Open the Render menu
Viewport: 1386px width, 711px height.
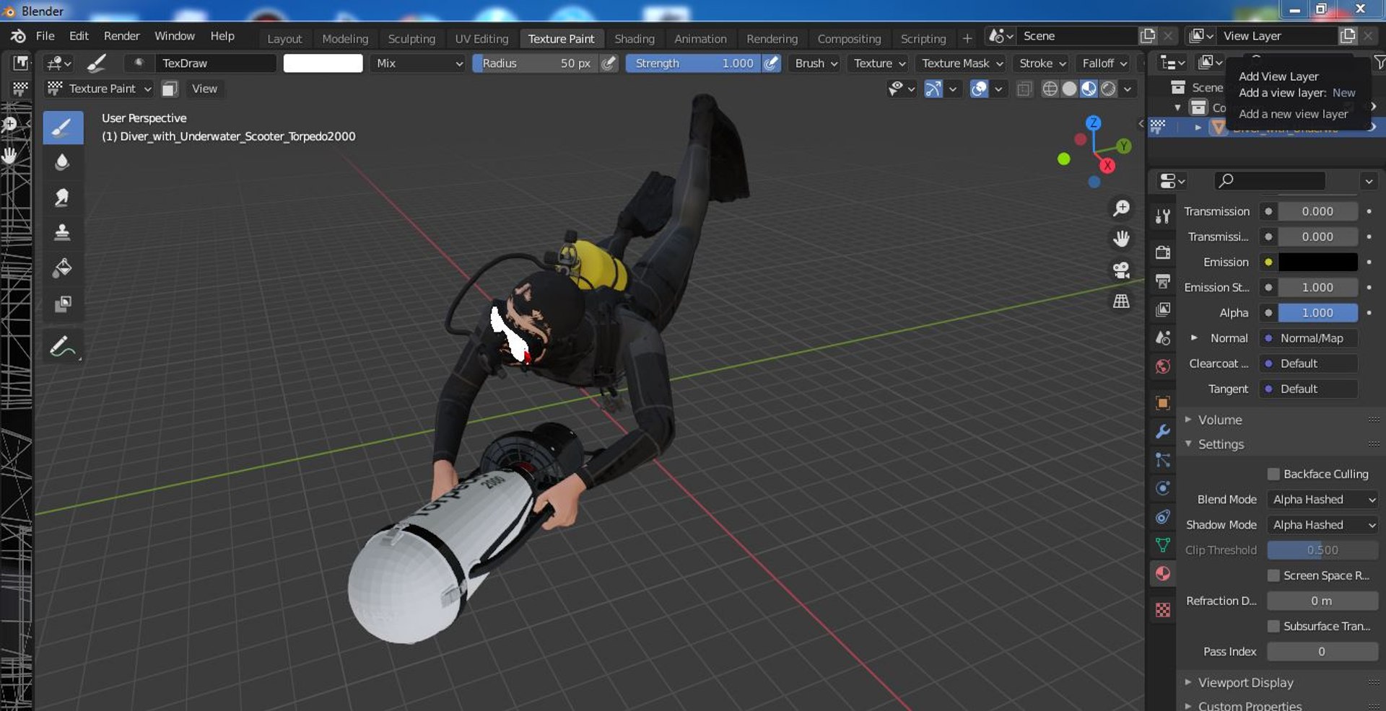tap(121, 36)
